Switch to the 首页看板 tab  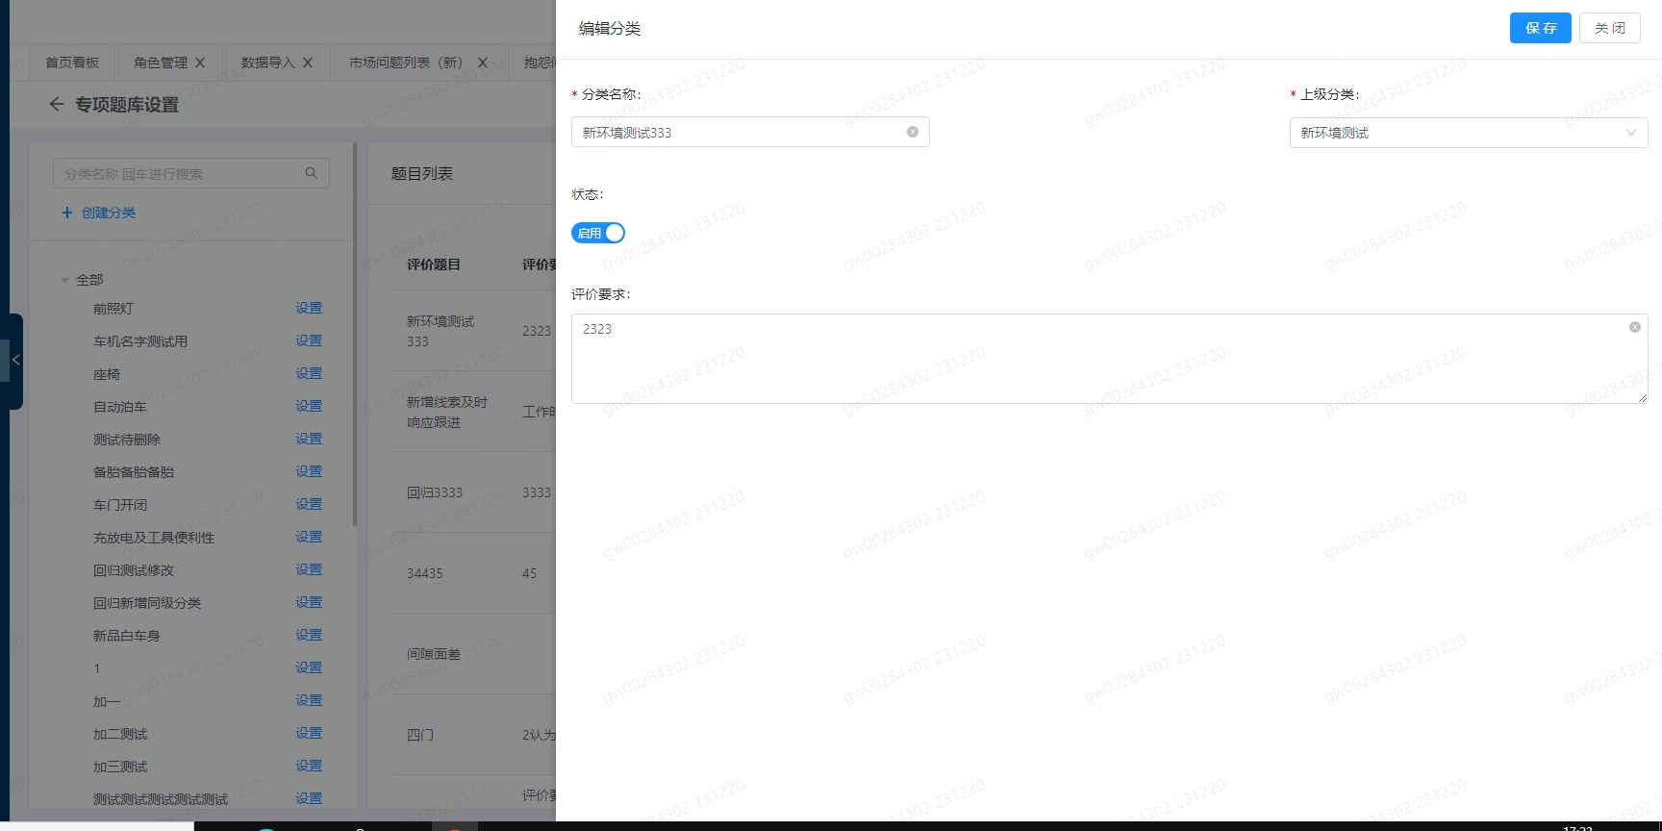72,63
